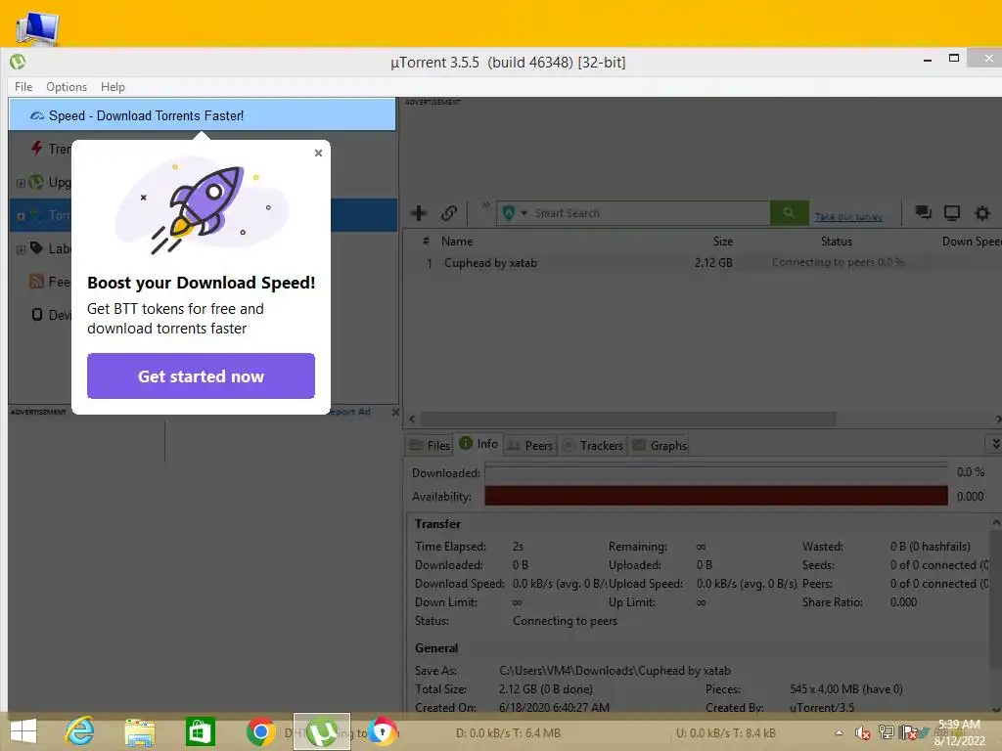
Task: Select the Cuphead by xatab torrent
Action: [490, 262]
